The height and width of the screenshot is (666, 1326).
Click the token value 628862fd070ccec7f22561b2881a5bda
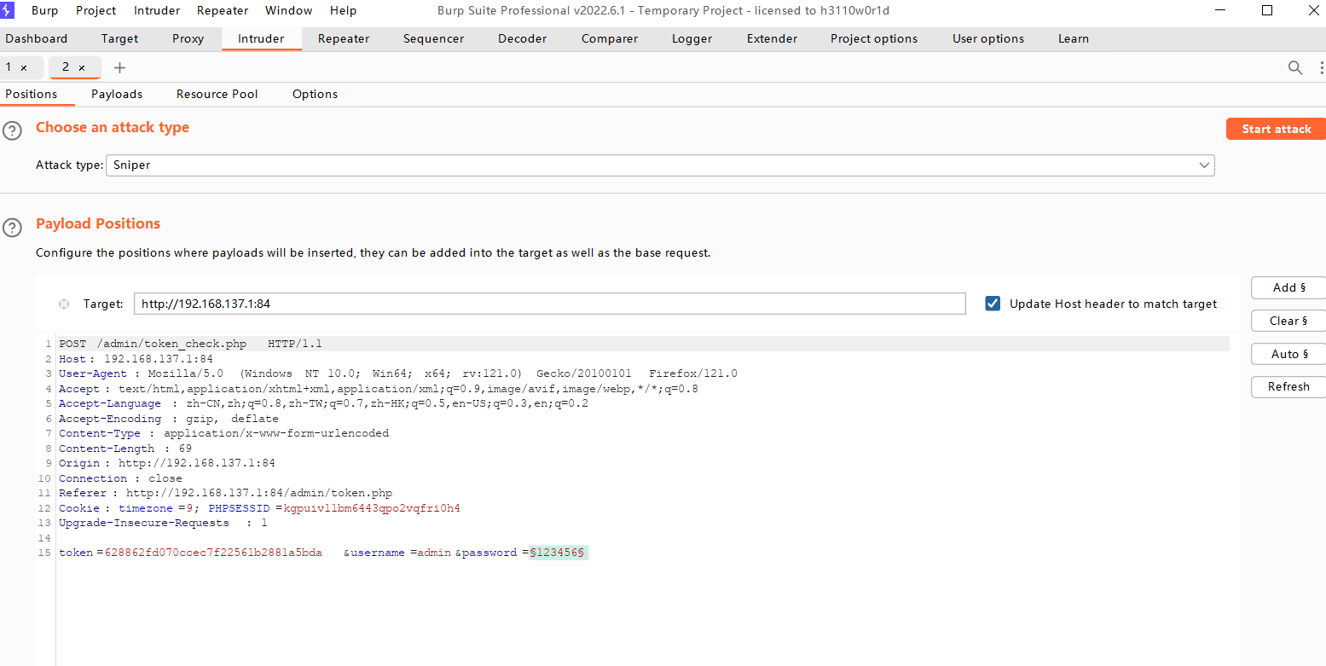(x=213, y=553)
